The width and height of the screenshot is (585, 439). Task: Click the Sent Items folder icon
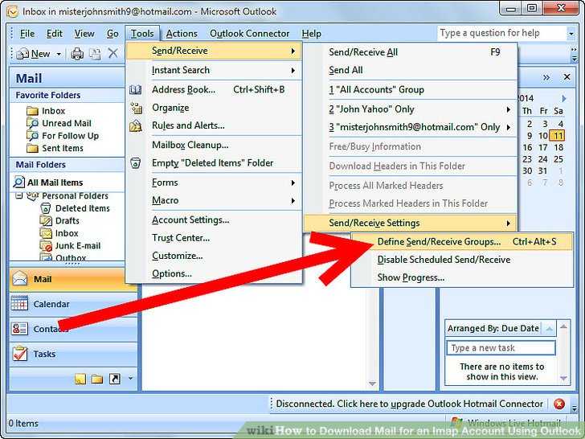point(32,148)
